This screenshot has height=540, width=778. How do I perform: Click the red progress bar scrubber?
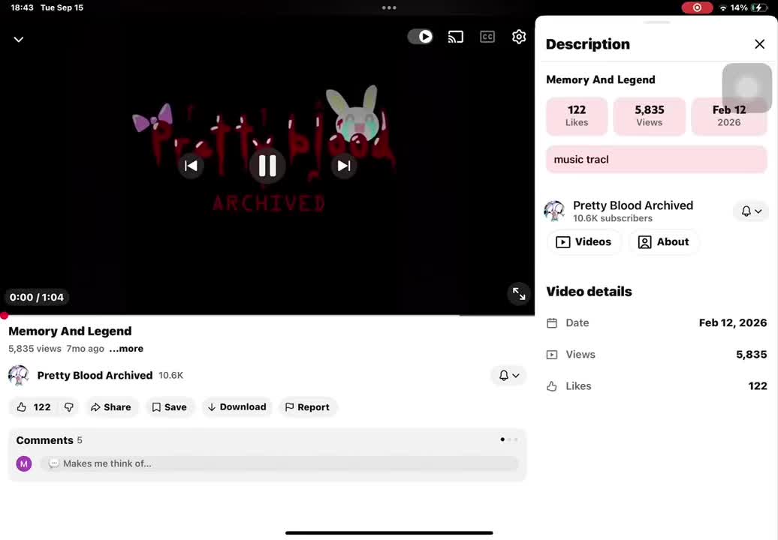4,316
